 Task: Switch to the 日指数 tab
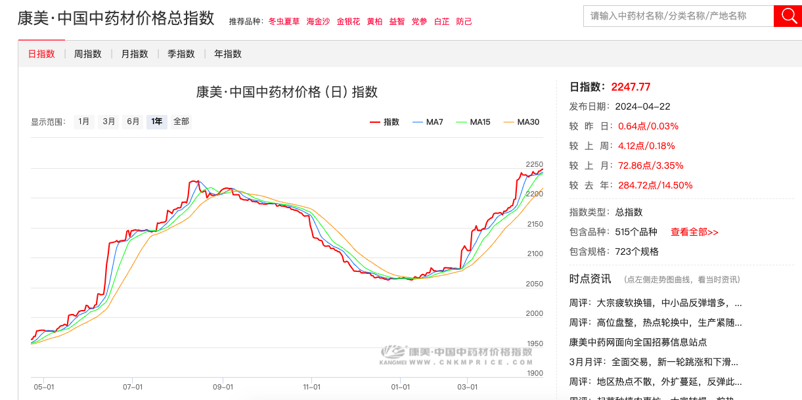point(41,54)
